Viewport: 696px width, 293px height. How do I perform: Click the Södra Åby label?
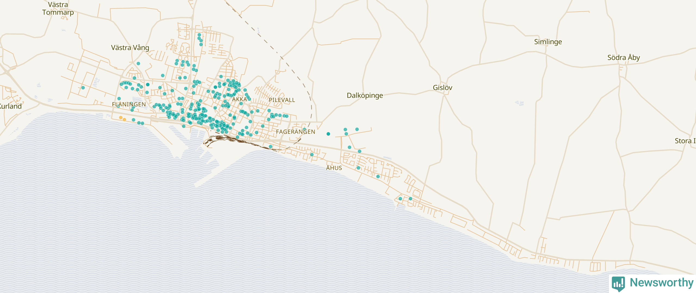[x=623, y=58]
